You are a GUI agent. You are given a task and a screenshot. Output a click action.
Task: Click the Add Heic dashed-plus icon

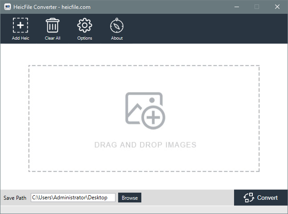[21, 25]
